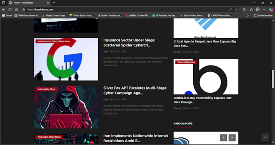The height and width of the screenshot is (145, 275).
Task: Open the Stock Photos, Vectors bookmark
Action: (x=192, y=16)
